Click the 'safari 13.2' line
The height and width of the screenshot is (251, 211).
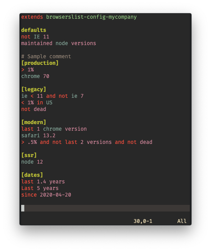38,136
